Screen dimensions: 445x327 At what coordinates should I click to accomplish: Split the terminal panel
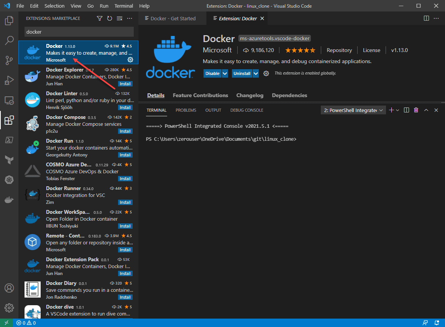coord(407,110)
